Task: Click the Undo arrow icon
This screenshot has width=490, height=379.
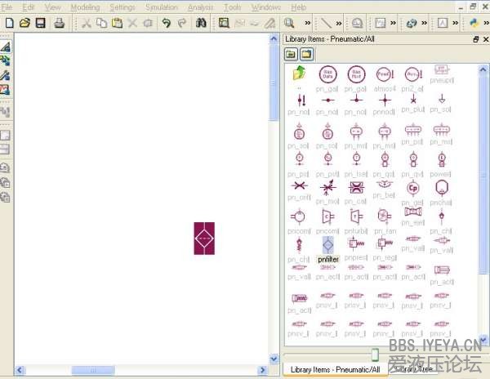Action: [x=166, y=23]
